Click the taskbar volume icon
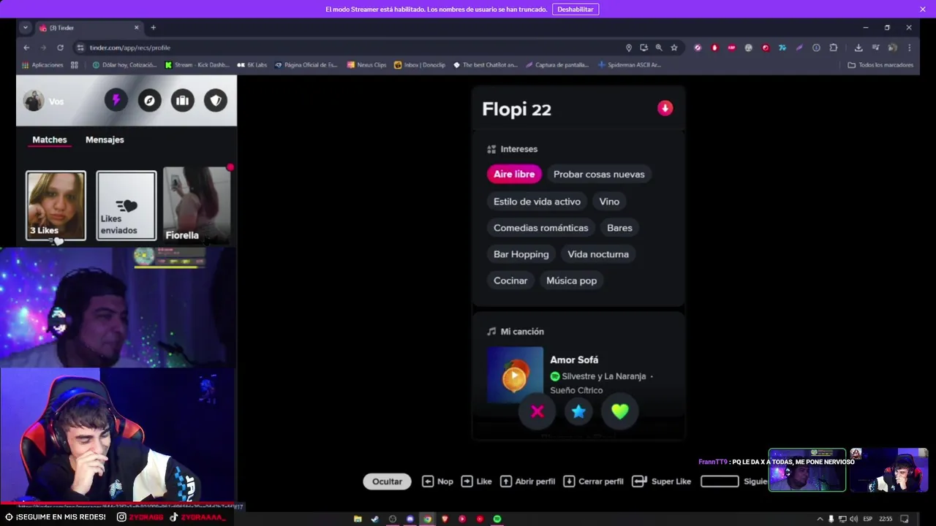 853,519
